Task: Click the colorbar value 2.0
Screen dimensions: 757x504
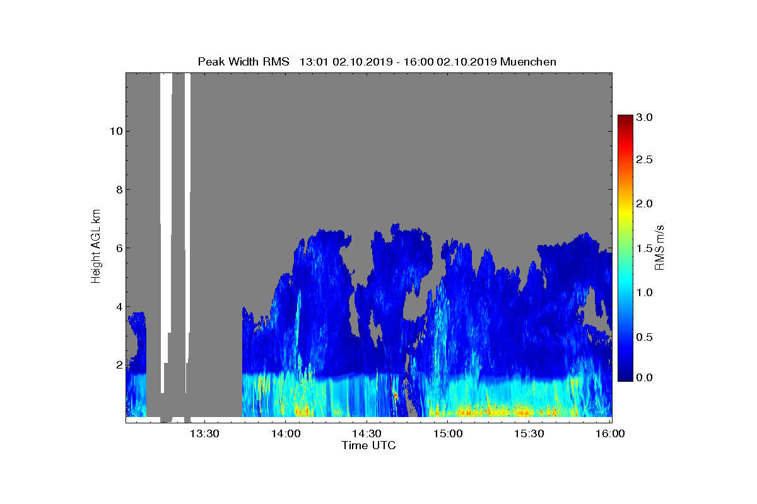Action: (x=644, y=203)
